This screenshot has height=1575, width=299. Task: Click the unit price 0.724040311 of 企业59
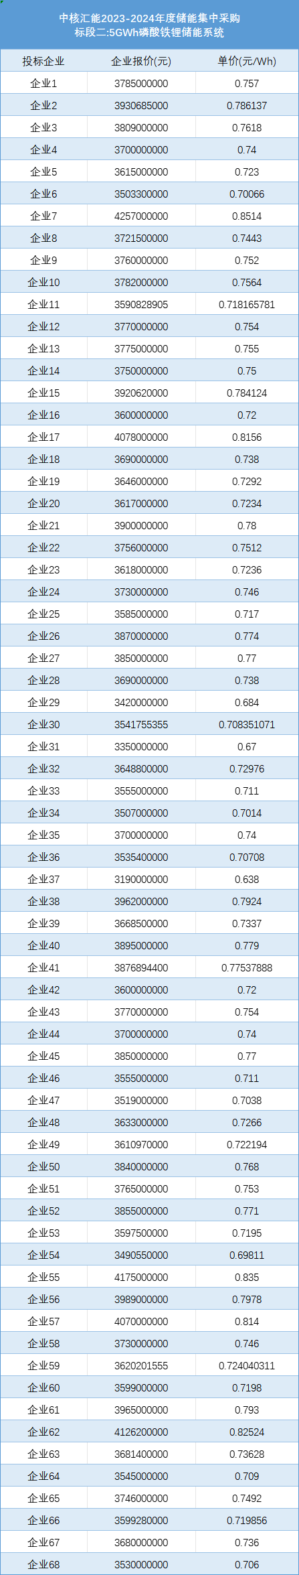pyautogui.click(x=247, y=1365)
